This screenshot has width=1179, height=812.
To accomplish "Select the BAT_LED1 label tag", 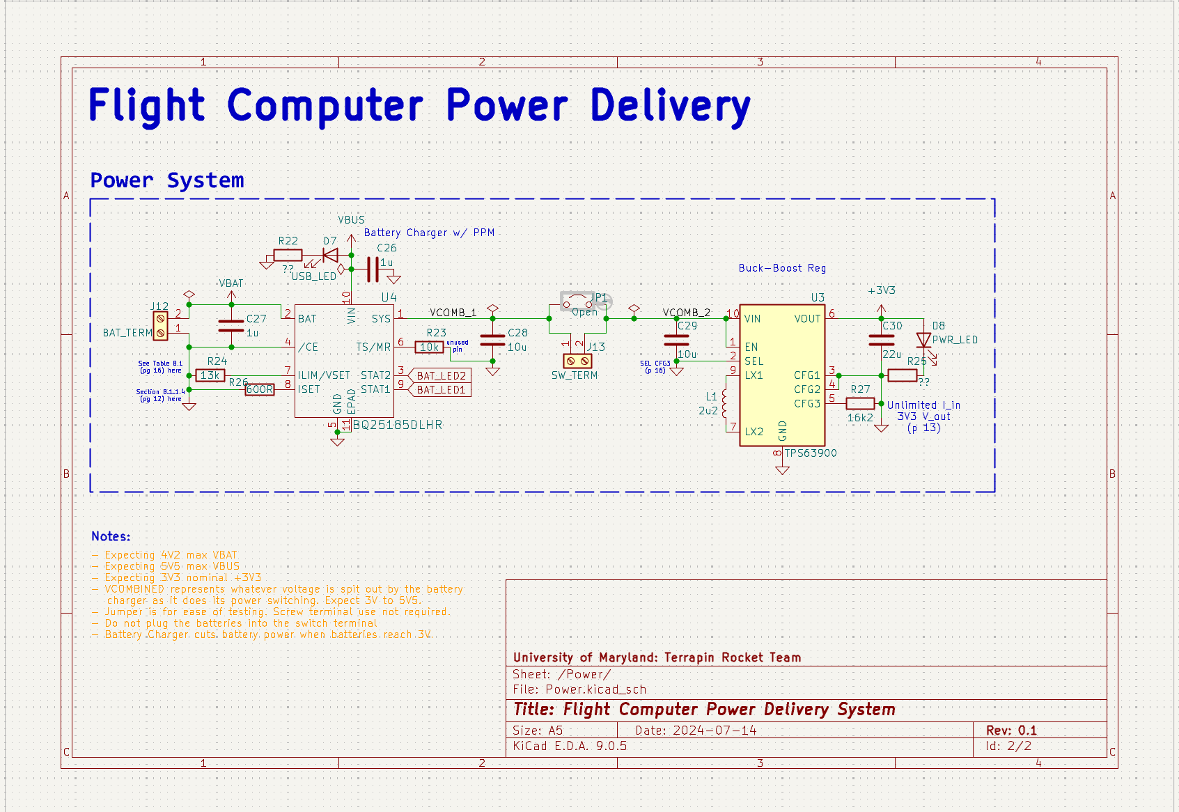I will (x=439, y=389).
